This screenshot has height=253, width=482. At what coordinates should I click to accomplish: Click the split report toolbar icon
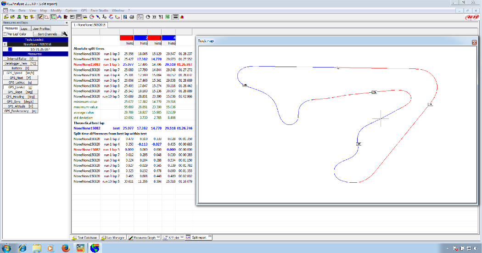point(78,17)
